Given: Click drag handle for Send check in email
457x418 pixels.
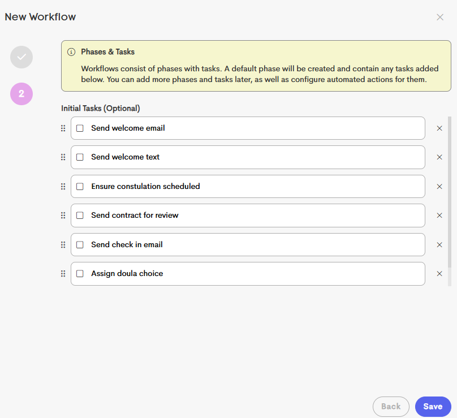Looking at the screenshot, I should [63, 245].
